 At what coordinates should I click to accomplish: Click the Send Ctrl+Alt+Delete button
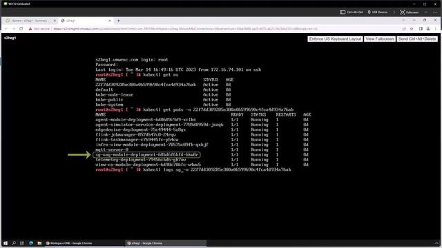tap(417, 39)
